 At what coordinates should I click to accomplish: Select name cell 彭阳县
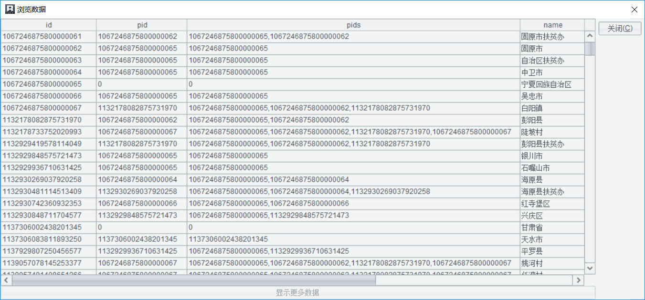click(552, 120)
